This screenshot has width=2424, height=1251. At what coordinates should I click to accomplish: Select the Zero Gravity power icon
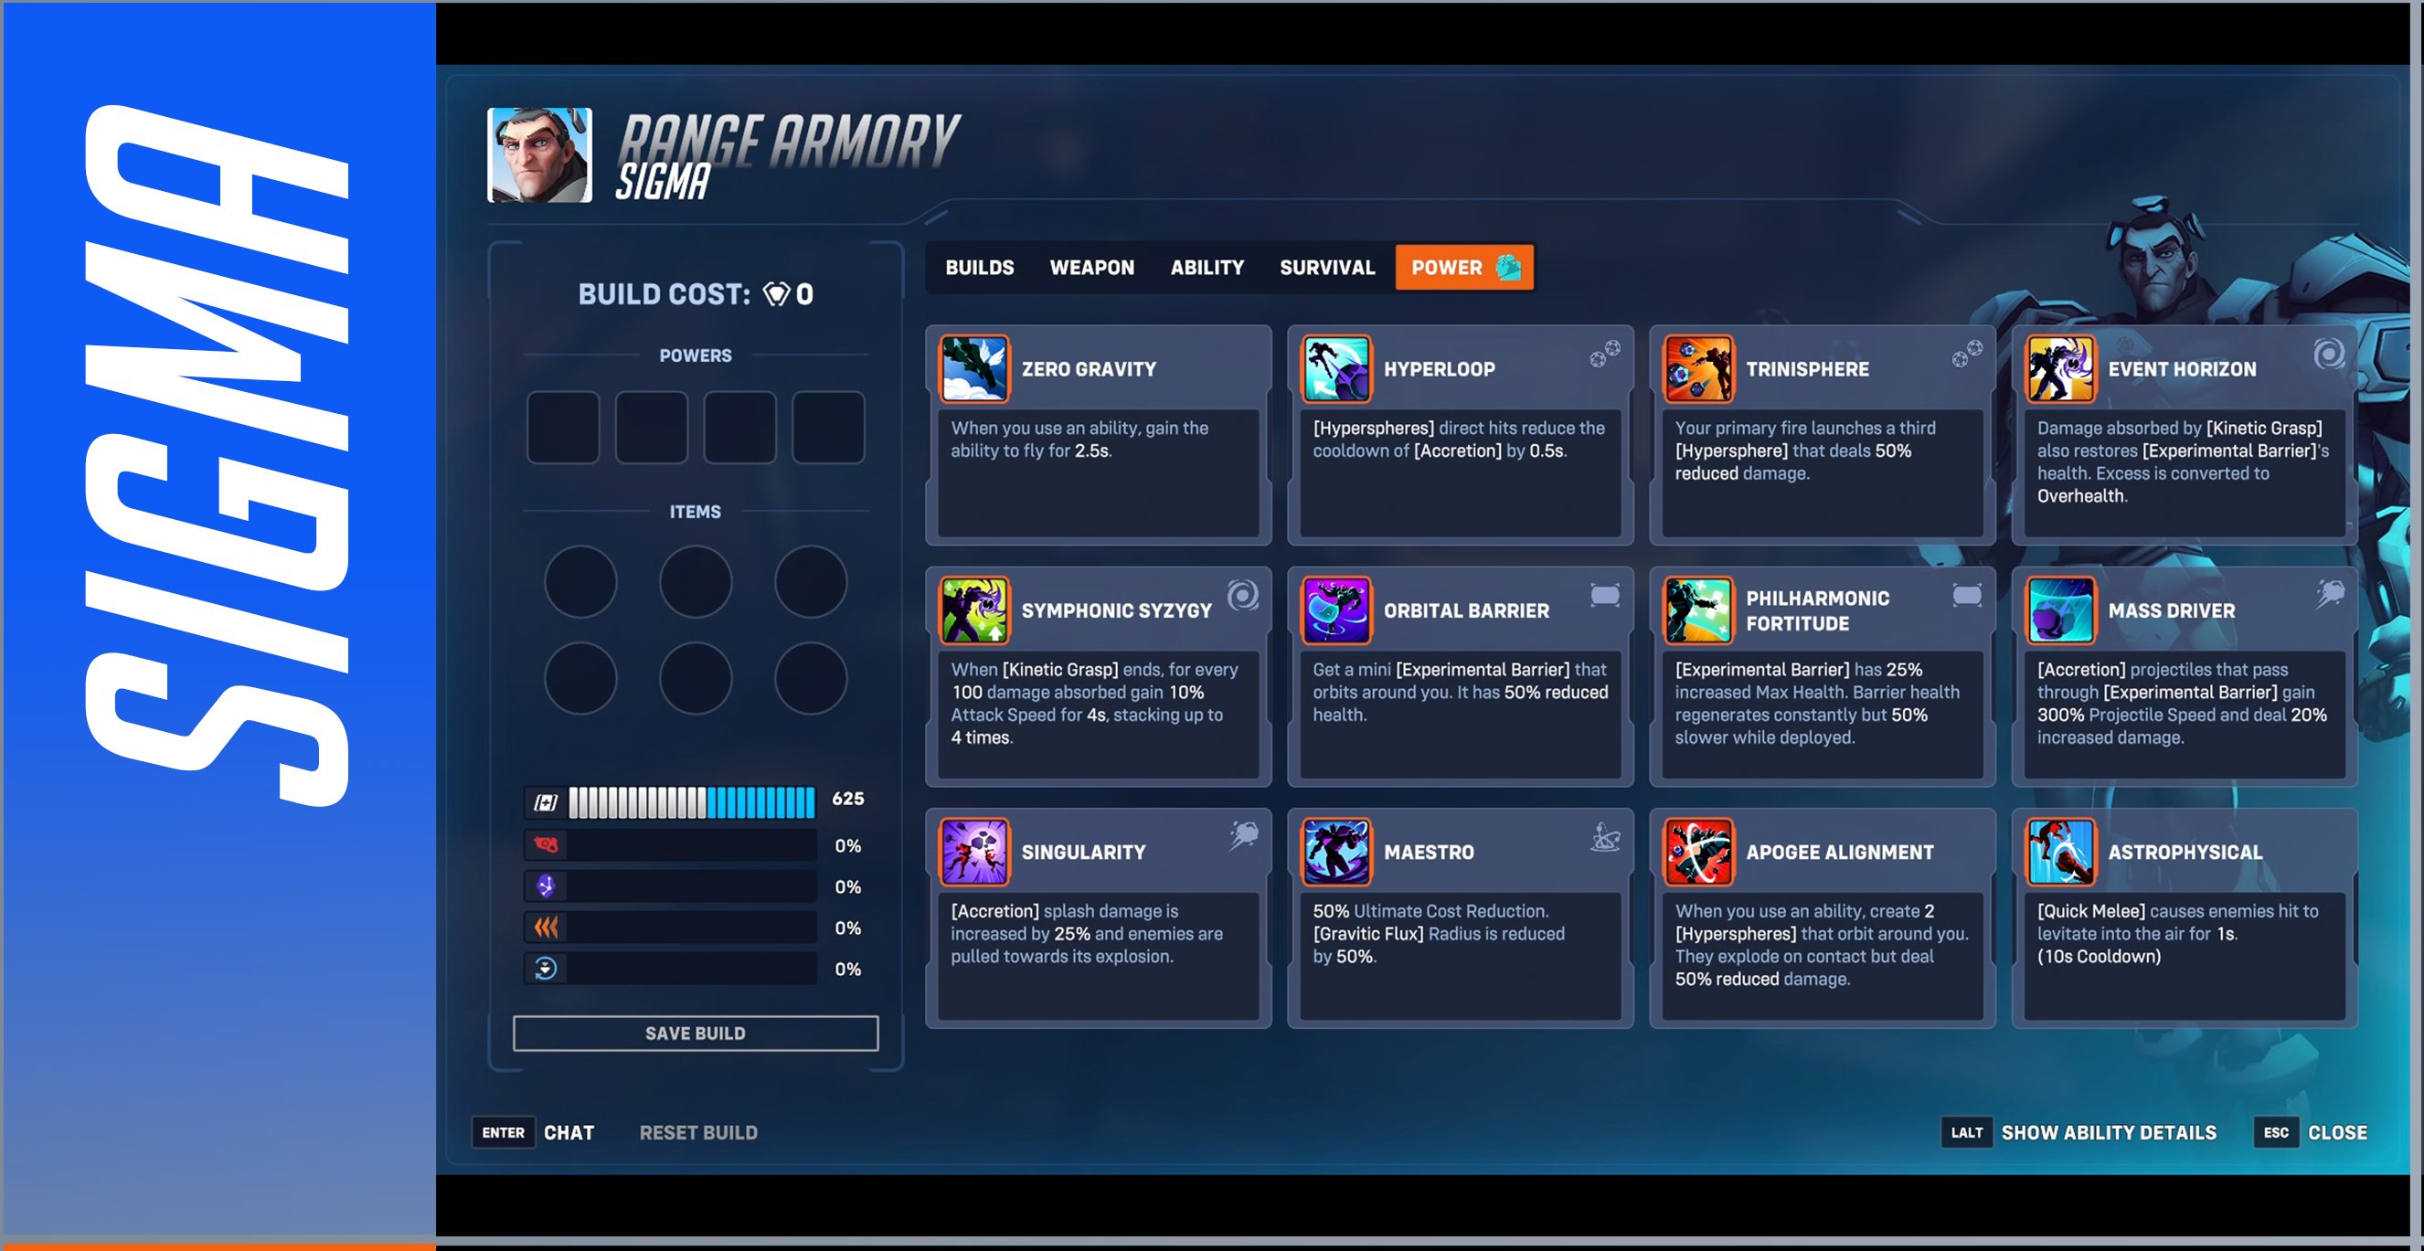[x=974, y=367]
